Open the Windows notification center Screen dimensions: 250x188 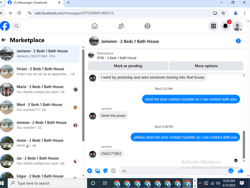(x=242, y=183)
